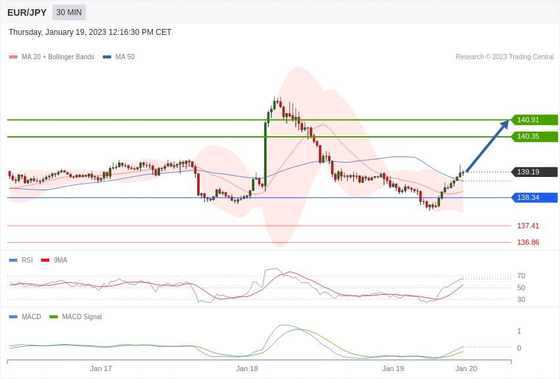Click the Jan 20 date label
Screen dimensions: 560x379
pyautogui.click(x=466, y=368)
